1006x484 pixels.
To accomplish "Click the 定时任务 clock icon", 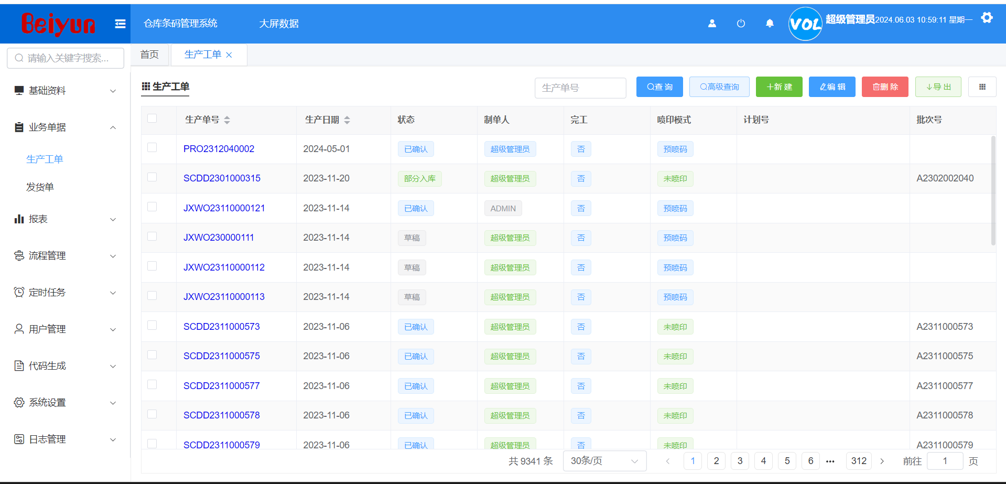I will [x=19, y=293].
